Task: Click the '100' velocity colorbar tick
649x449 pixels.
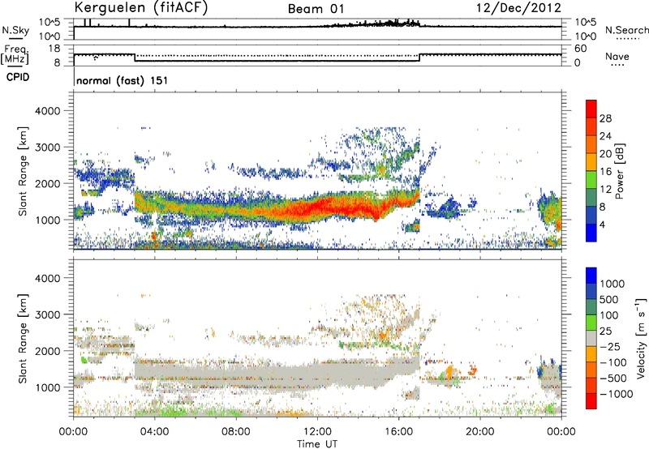Action: tap(609, 315)
